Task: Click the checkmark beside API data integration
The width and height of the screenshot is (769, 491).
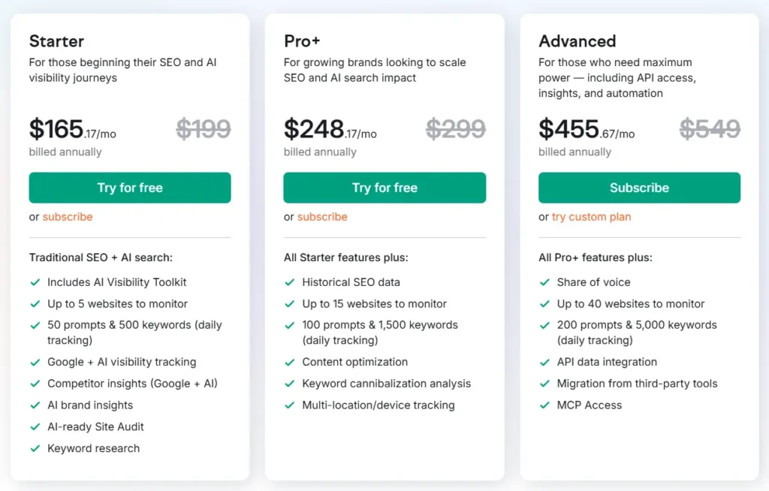Action: point(544,362)
